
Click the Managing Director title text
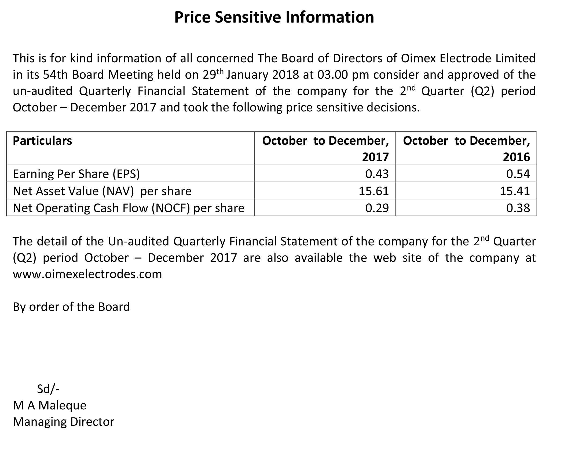63,422
